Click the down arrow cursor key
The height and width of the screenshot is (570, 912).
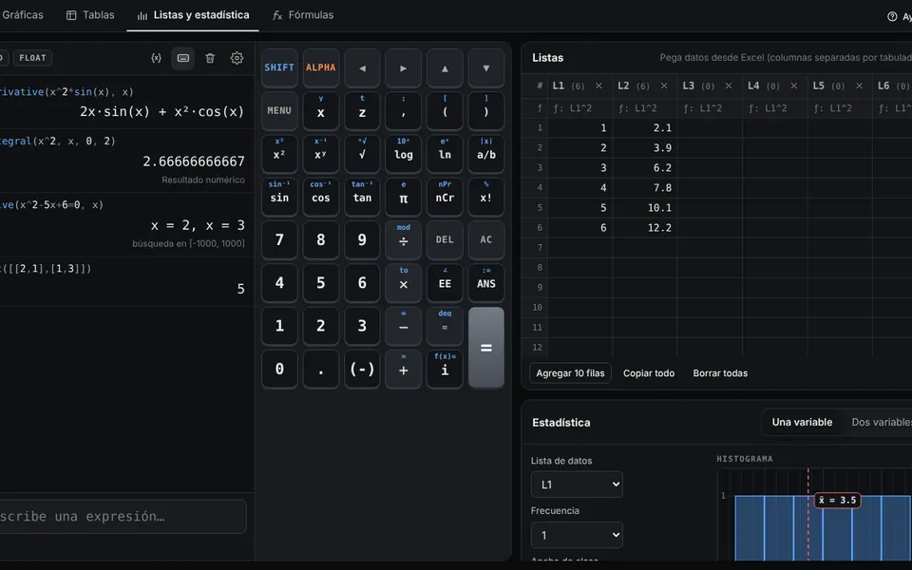point(486,68)
